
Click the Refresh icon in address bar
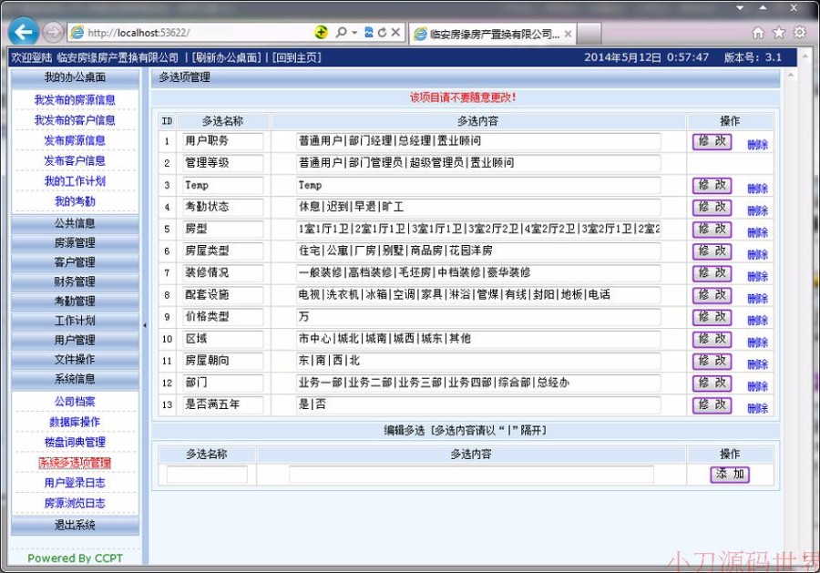383,33
